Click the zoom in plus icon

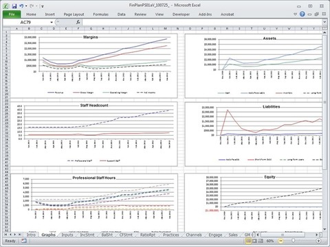point(318,241)
